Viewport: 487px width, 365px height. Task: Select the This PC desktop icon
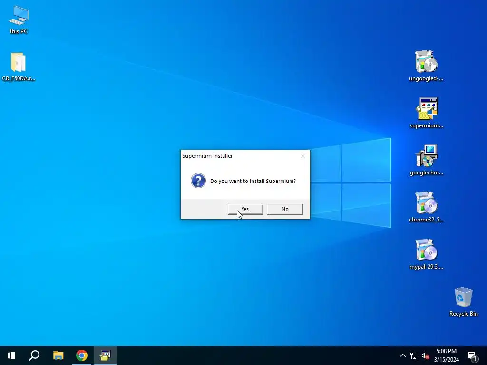click(x=19, y=20)
